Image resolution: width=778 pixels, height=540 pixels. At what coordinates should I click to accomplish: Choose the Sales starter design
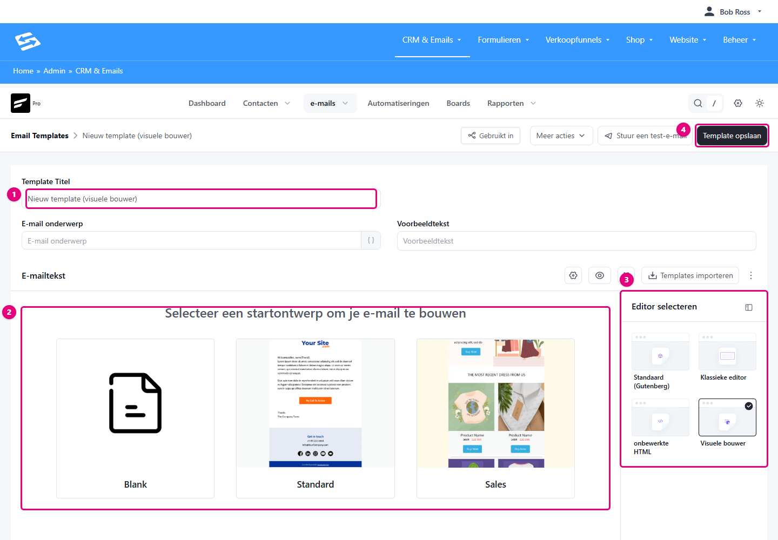[495, 418]
